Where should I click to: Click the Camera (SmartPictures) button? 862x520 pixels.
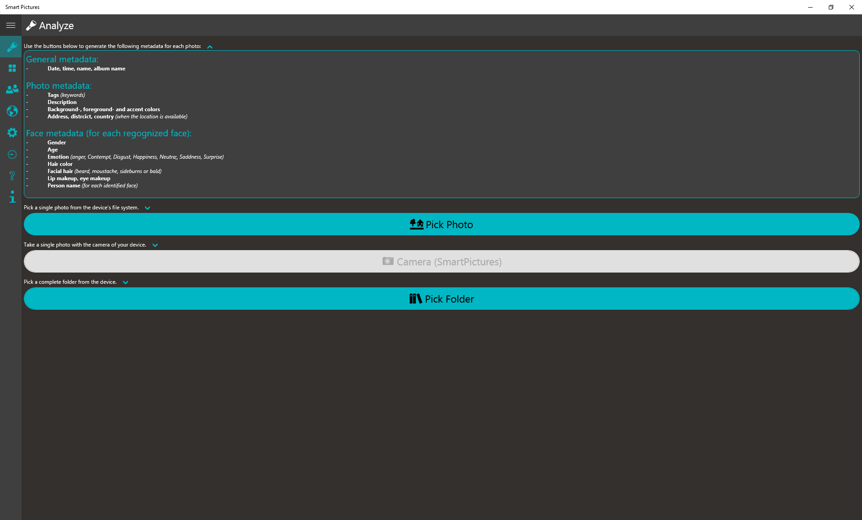(441, 261)
